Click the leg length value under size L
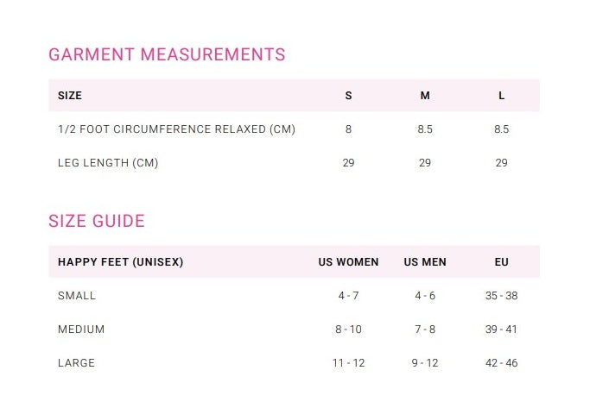The width and height of the screenshot is (590, 408). tap(501, 163)
